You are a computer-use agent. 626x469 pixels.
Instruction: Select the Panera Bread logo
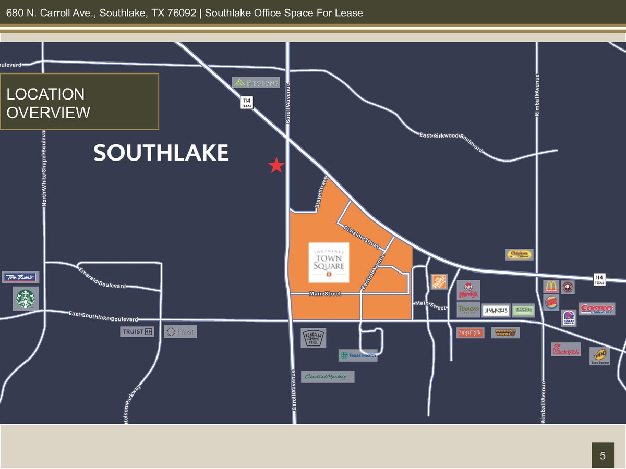pyautogui.click(x=468, y=310)
